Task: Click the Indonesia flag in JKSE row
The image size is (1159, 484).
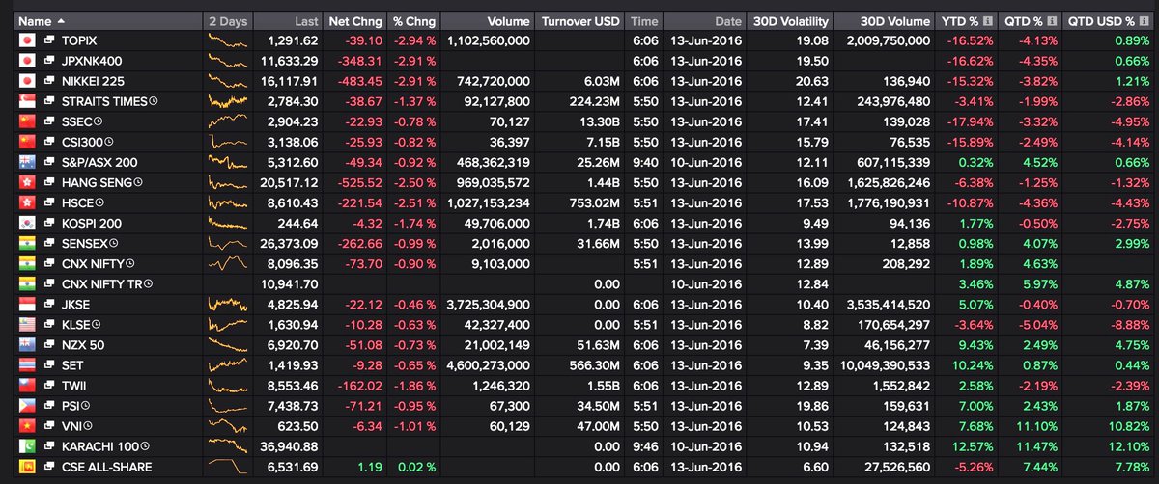Action: click(x=27, y=305)
